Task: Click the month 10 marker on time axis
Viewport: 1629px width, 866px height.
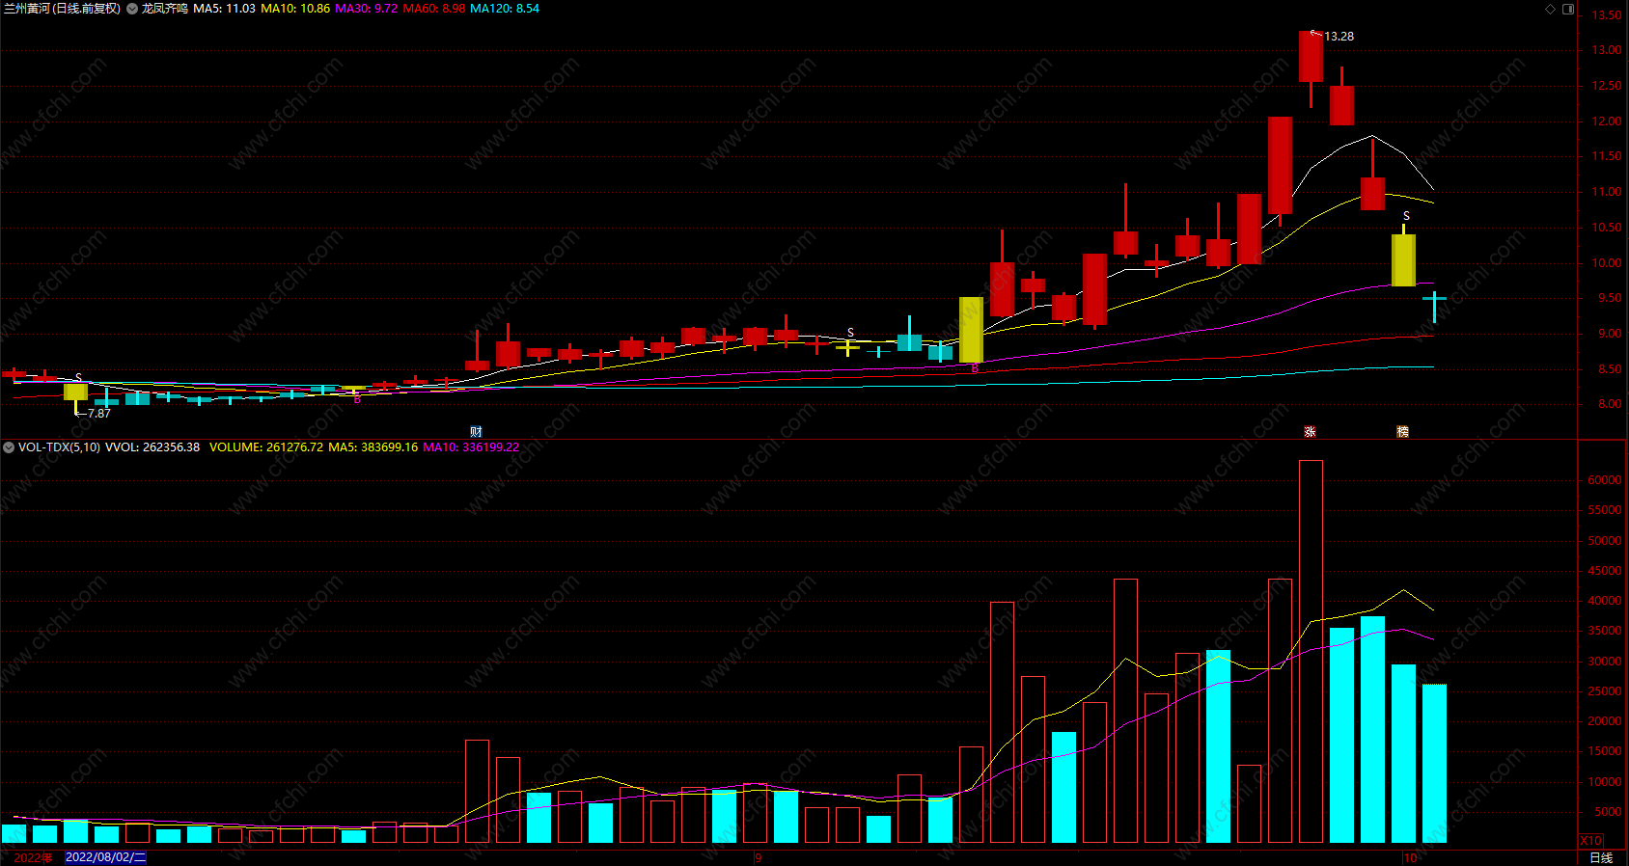Action: tap(1411, 857)
